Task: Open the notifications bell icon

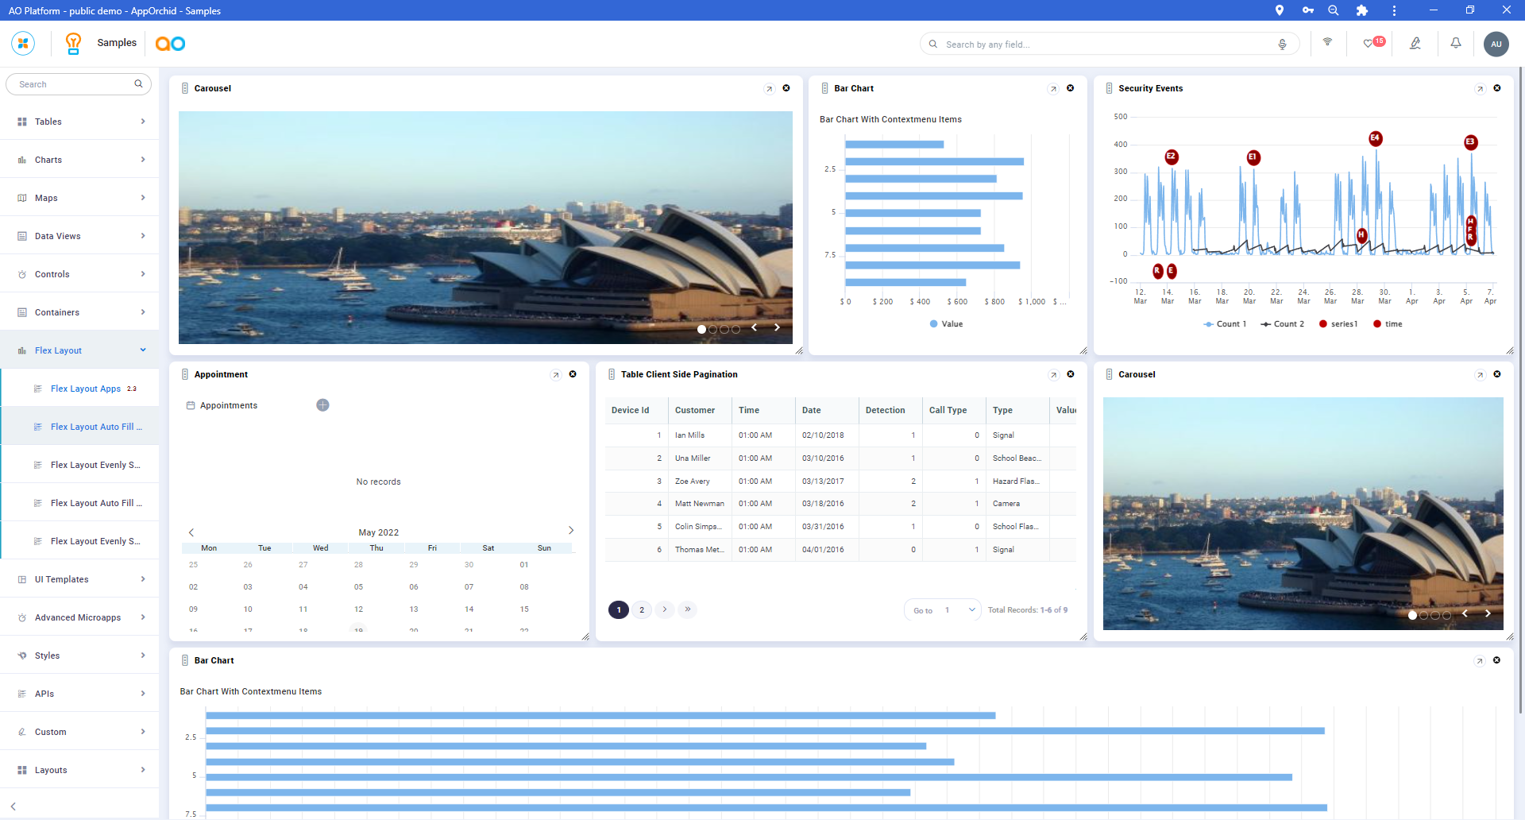Action: [1455, 44]
